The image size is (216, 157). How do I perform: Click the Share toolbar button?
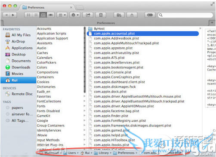pos(88,15)
